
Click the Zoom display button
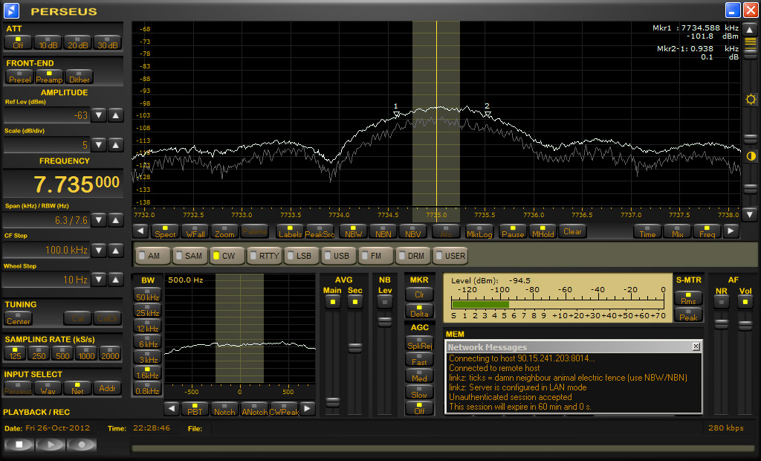pyautogui.click(x=224, y=231)
